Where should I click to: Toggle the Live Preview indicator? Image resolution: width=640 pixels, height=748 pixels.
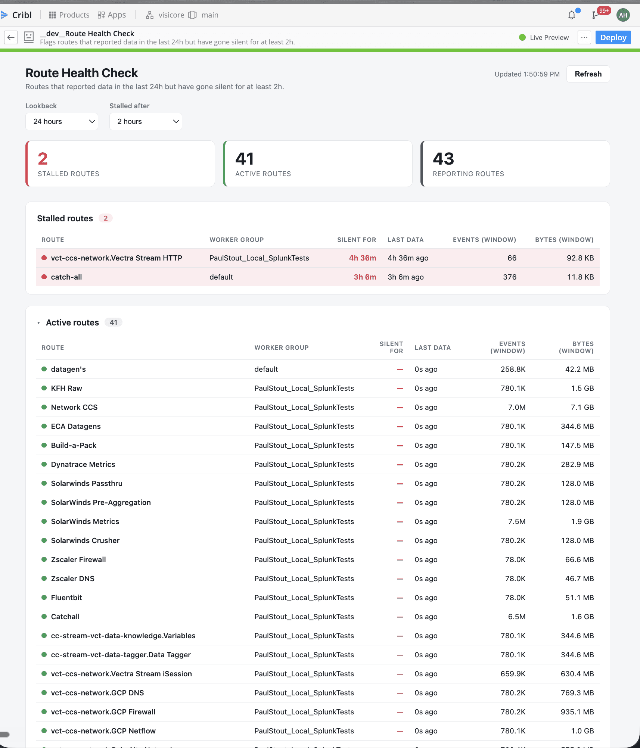[544, 37]
